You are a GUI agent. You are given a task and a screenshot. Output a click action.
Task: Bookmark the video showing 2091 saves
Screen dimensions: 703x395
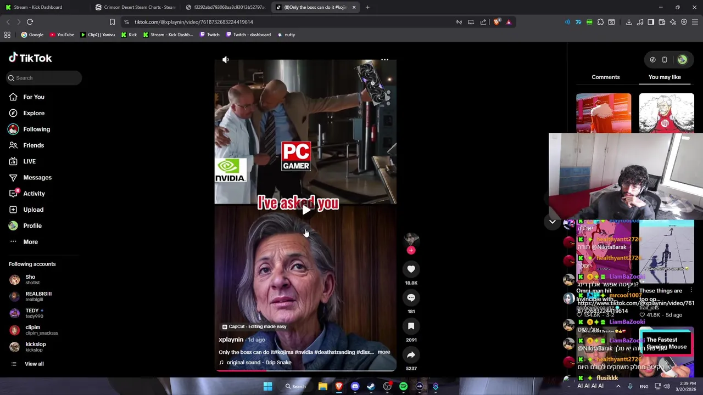point(411,326)
